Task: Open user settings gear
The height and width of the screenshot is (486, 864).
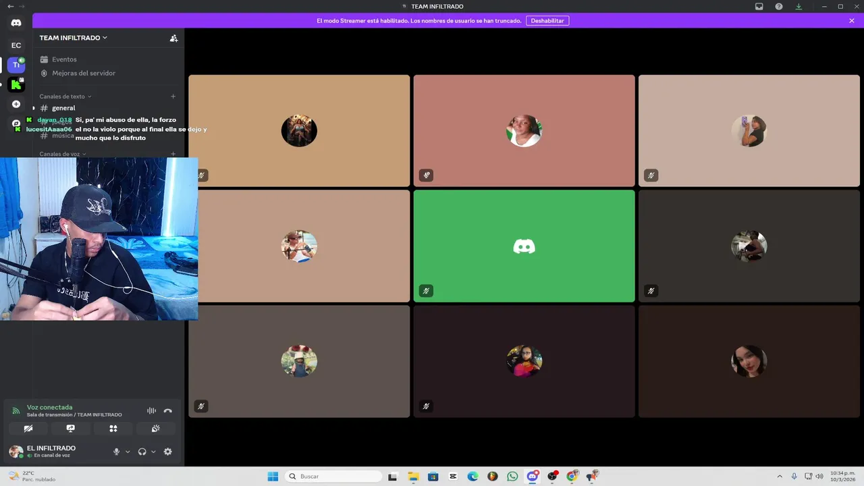Action: coord(168,452)
